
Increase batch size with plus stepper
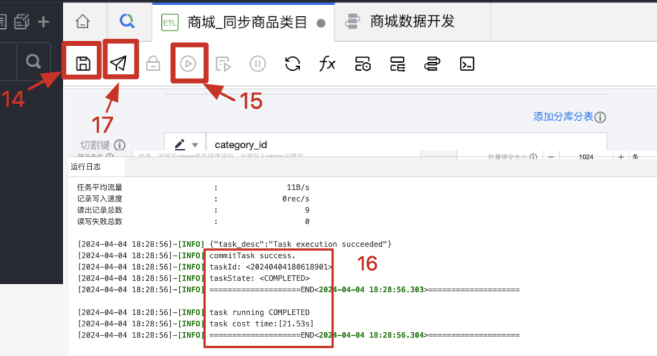pos(621,157)
